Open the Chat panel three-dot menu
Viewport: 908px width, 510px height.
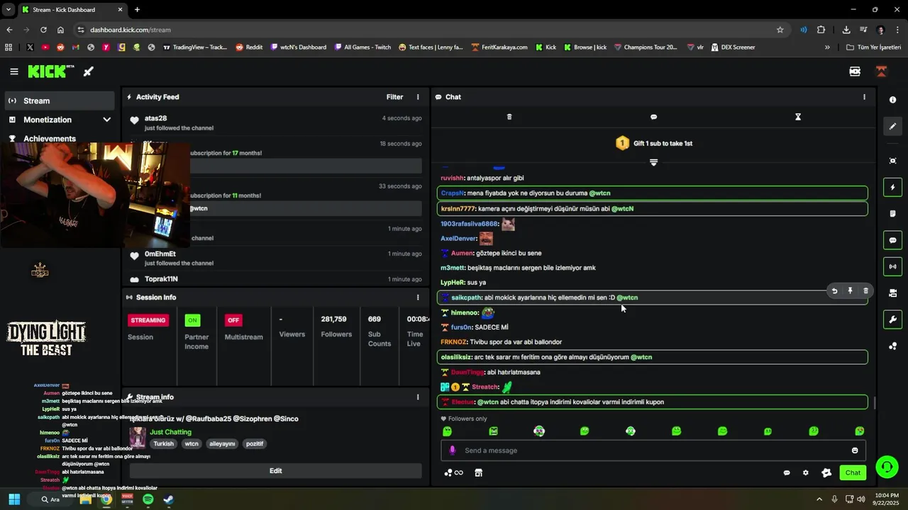864,97
